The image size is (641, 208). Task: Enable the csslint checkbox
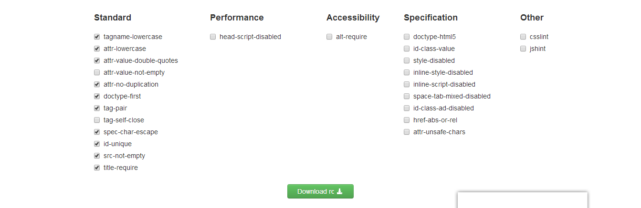[x=523, y=37]
